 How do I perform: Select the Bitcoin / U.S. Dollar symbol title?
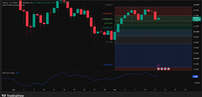pyautogui.click(x=11, y=3)
